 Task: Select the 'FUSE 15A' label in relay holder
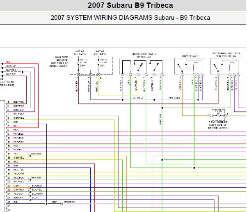click(218, 112)
